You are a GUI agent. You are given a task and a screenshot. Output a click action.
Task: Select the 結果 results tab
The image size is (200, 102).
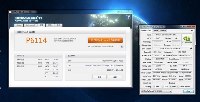(41, 25)
